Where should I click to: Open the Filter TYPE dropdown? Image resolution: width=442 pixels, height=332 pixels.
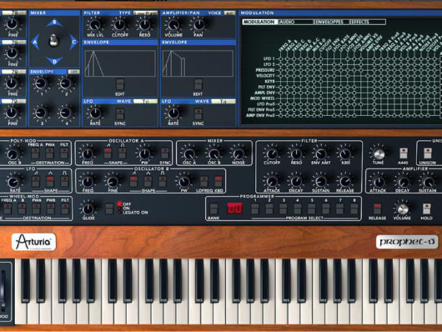(145, 13)
